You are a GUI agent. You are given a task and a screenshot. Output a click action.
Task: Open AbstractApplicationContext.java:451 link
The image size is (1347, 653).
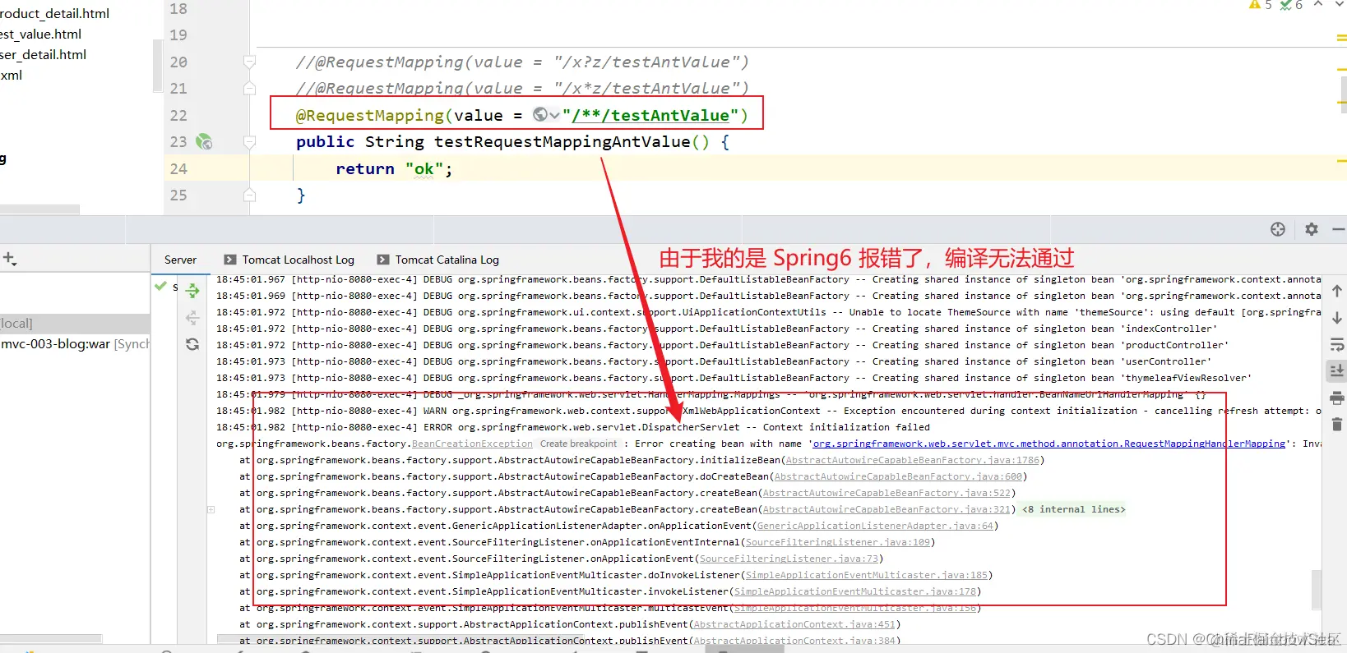[x=794, y=624]
